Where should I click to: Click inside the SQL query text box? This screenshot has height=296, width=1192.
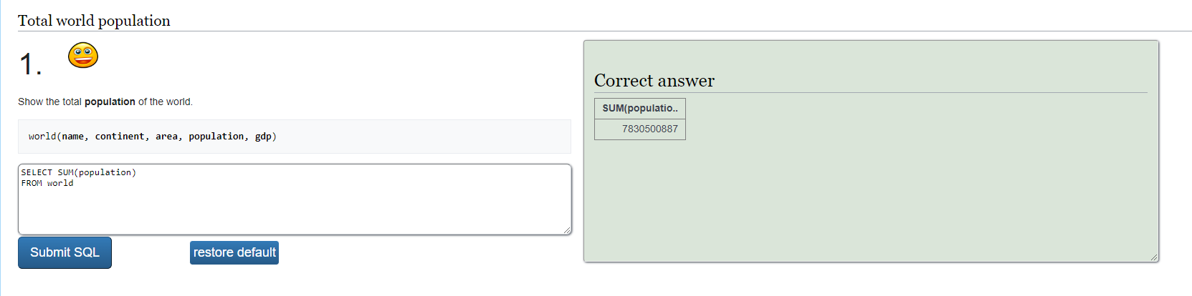tap(295, 199)
